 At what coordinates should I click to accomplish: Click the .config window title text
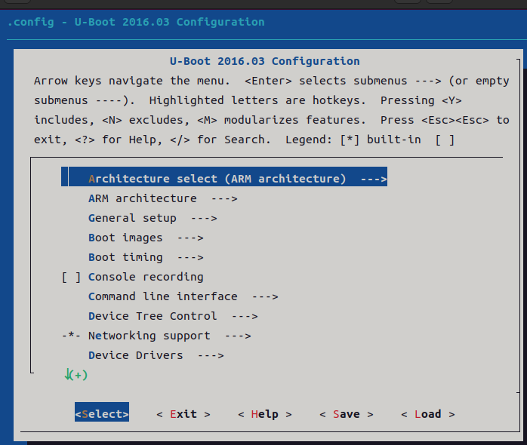136,22
